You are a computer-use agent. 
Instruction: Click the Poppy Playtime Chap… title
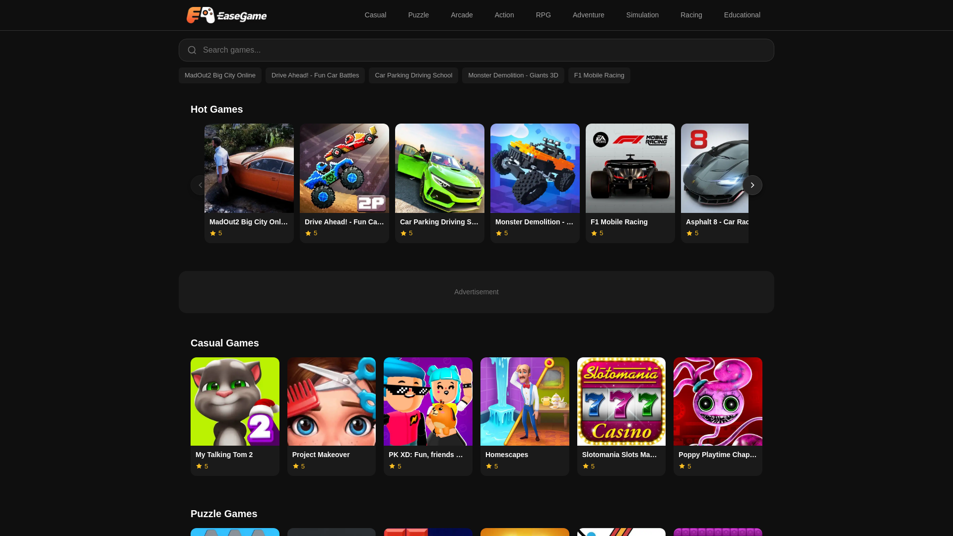click(x=718, y=455)
